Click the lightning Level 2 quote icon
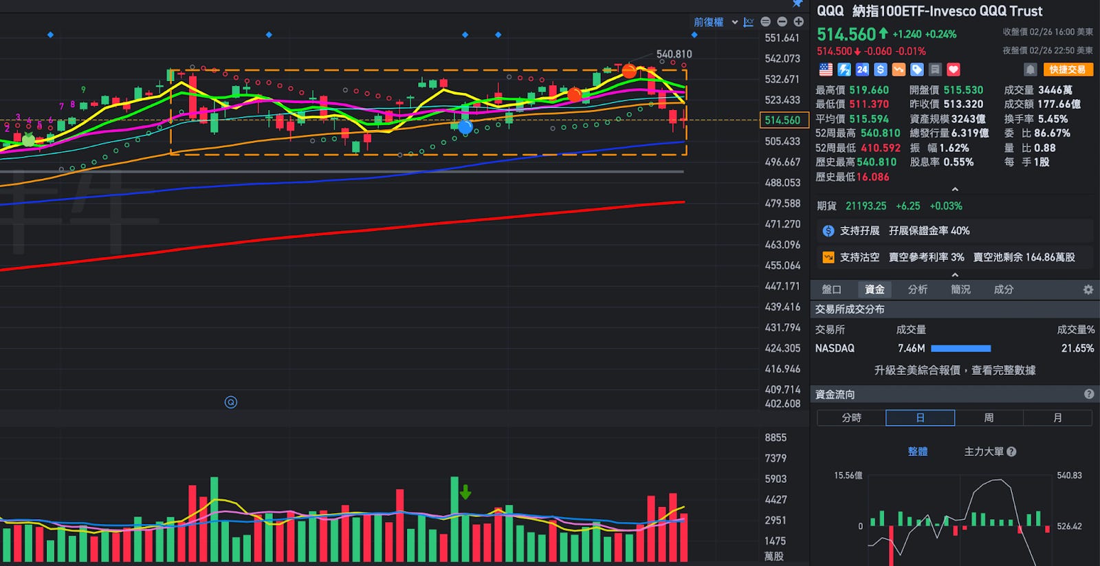Image resolution: width=1100 pixels, height=566 pixels. click(x=844, y=69)
